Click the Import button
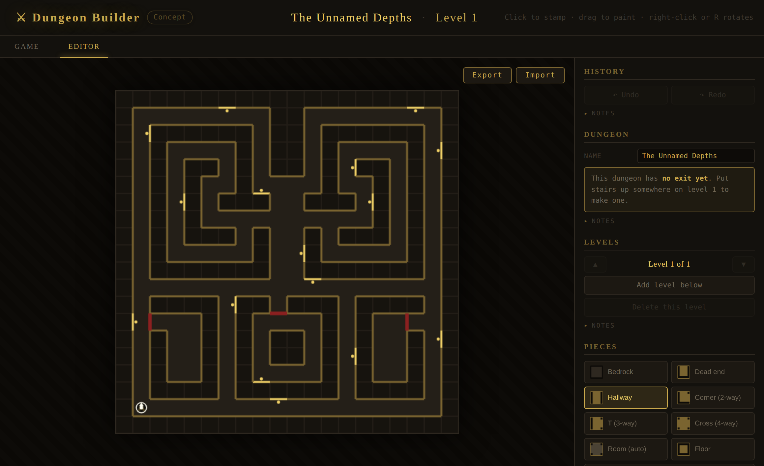This screenshot has height=466, width=764. (x=540, y=75)
